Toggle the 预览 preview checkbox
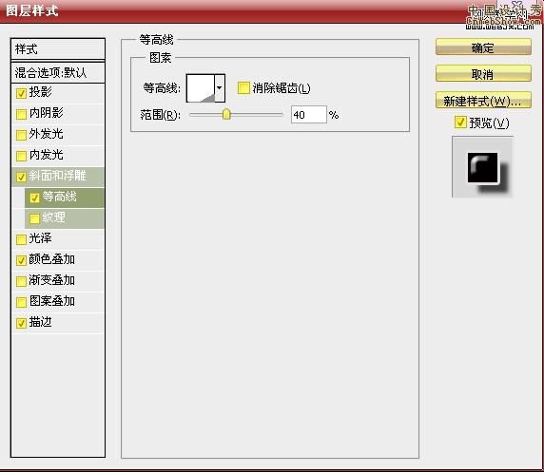544x472 pixels. 460,123
